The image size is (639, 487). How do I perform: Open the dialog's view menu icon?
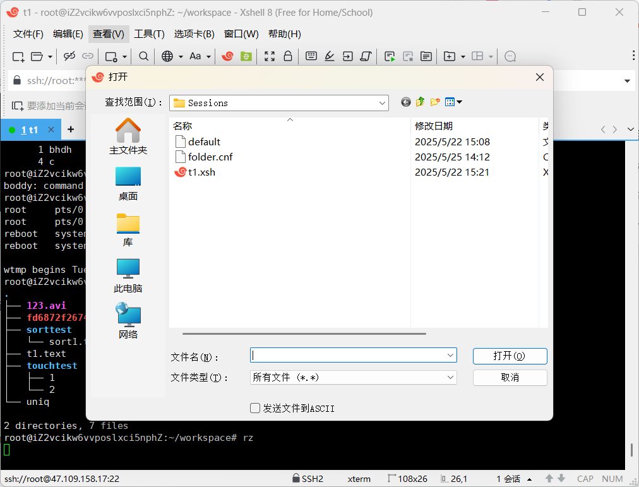point(453,102)
